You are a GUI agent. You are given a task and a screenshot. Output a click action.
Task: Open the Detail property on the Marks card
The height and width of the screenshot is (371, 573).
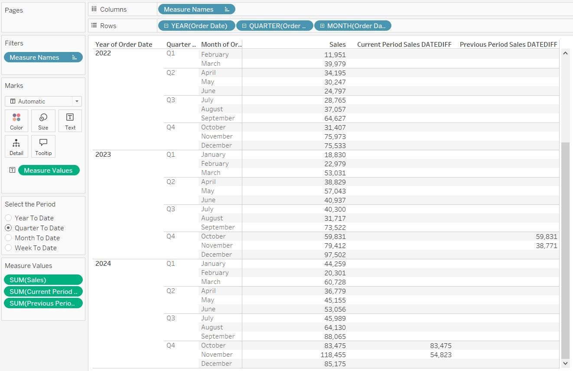tap(16, 146)
